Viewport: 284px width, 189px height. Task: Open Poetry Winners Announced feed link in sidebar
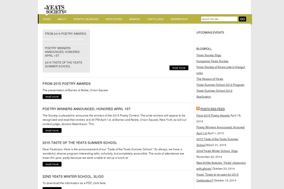(x=220, y=130)
